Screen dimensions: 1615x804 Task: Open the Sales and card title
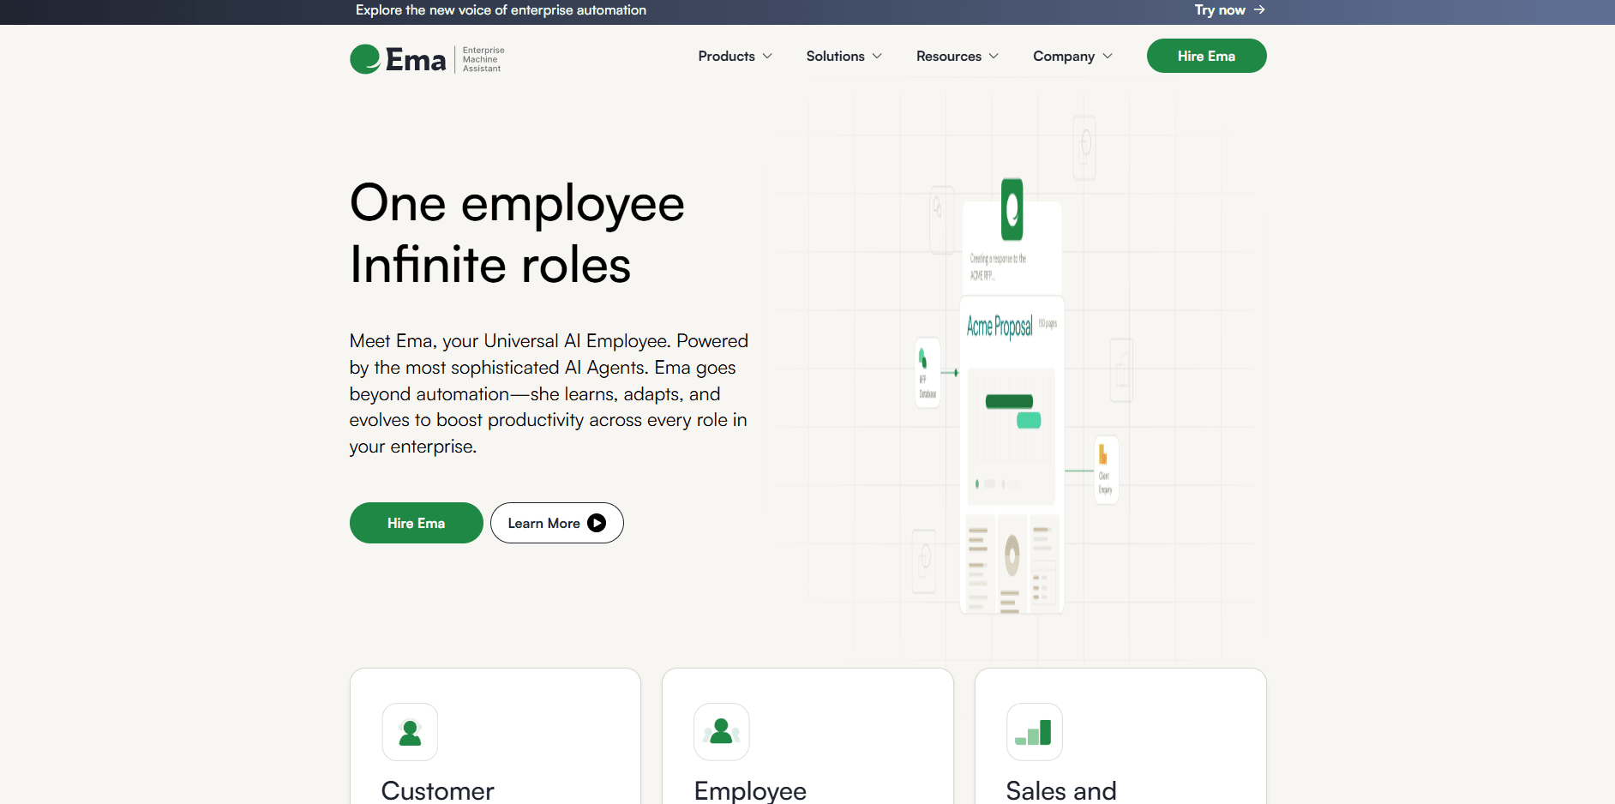click(1061, 790)
